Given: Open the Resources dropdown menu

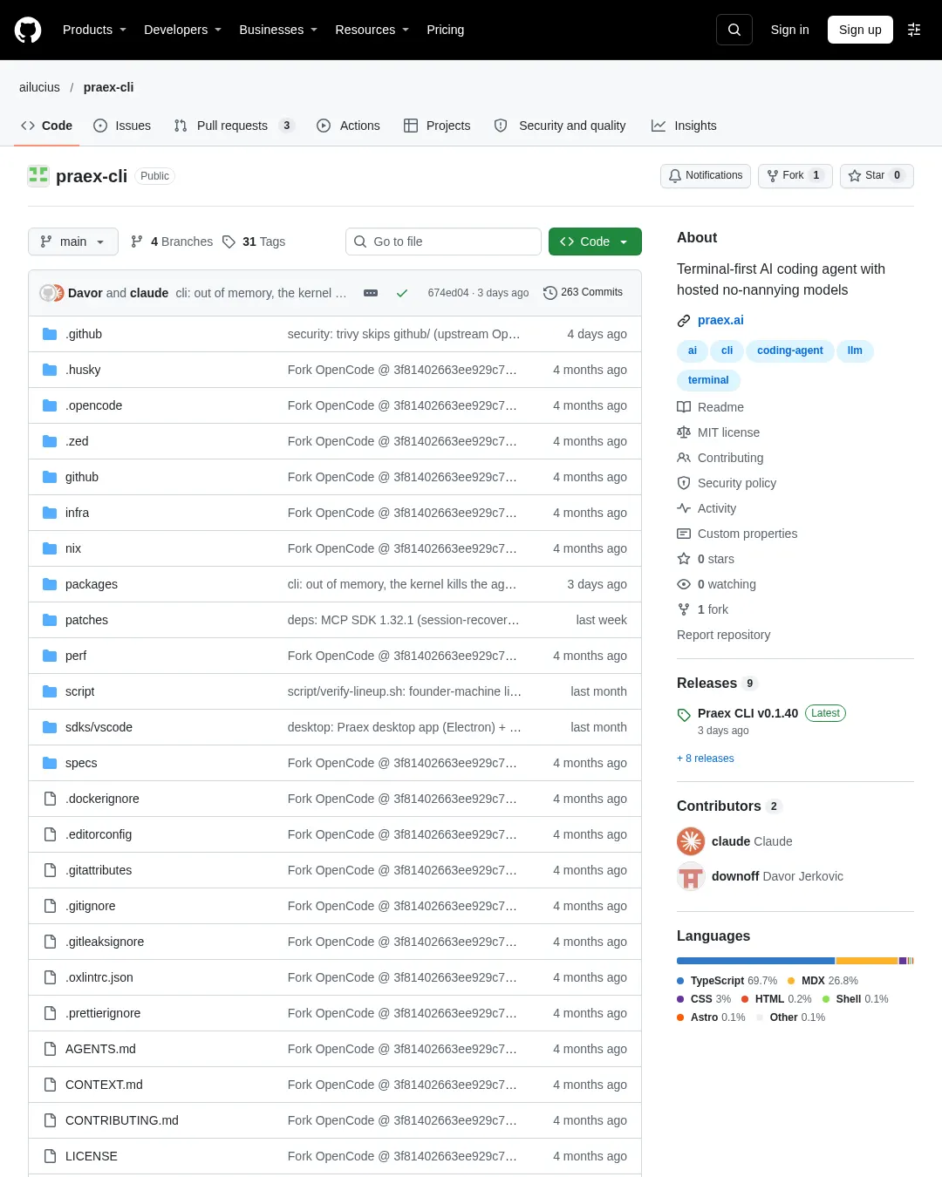Looking at the screenshot, I should pos(372,30).
